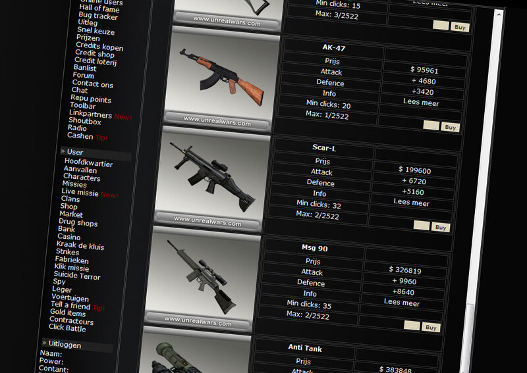Open the Gold items page
The image size is (527, 373).
coord(68,312)
